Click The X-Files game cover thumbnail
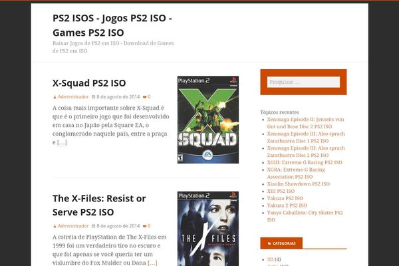 point(208,229)
